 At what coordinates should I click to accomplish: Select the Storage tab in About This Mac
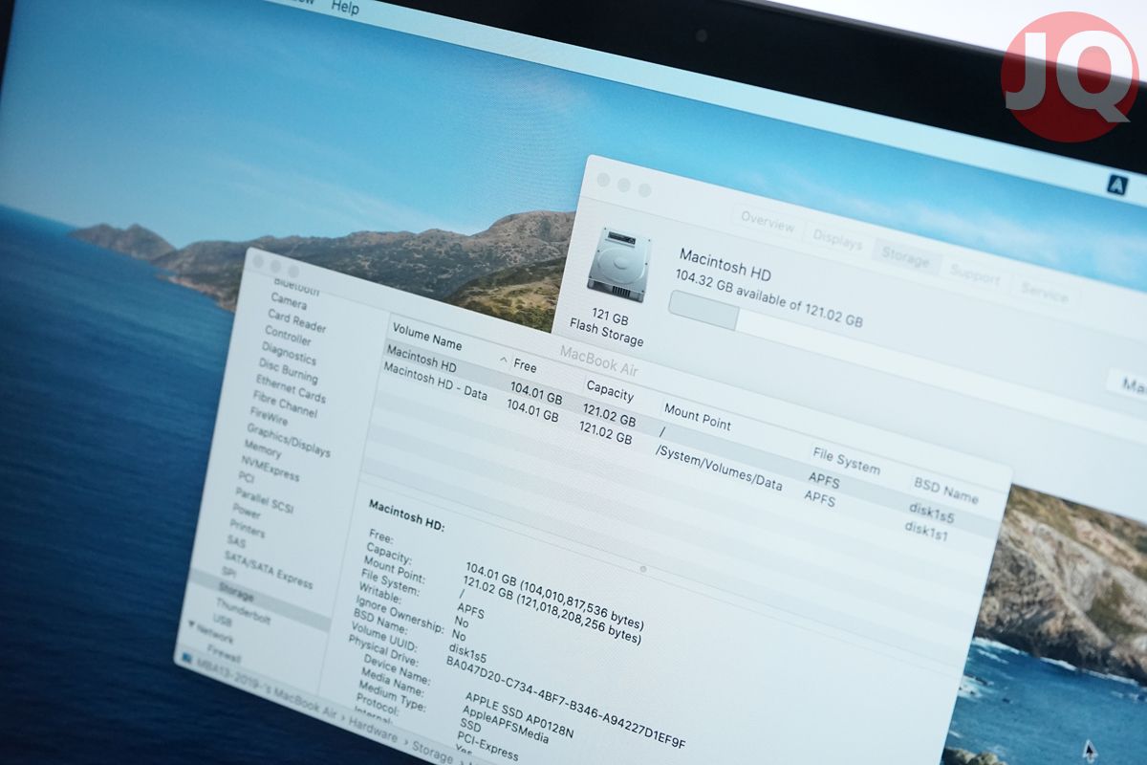(x=904, y=259)
